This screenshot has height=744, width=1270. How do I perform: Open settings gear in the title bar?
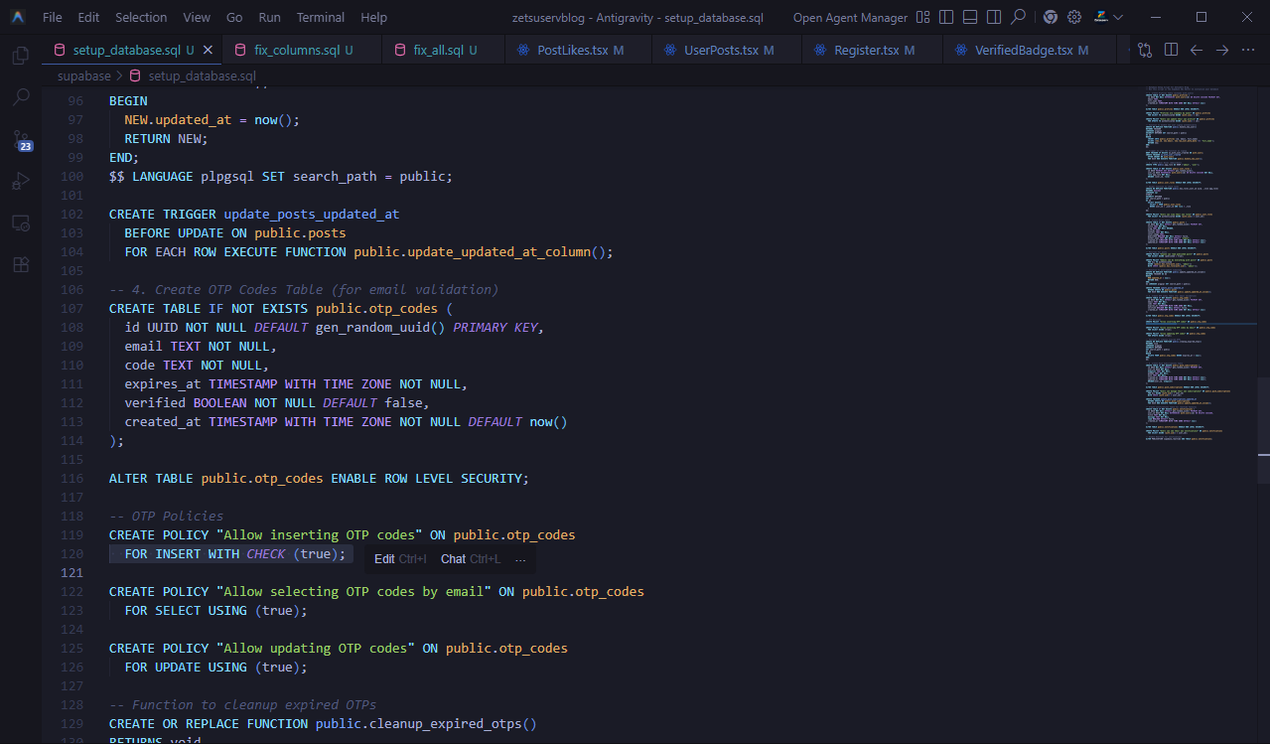pyautogui.click(x=1074, y=17)
